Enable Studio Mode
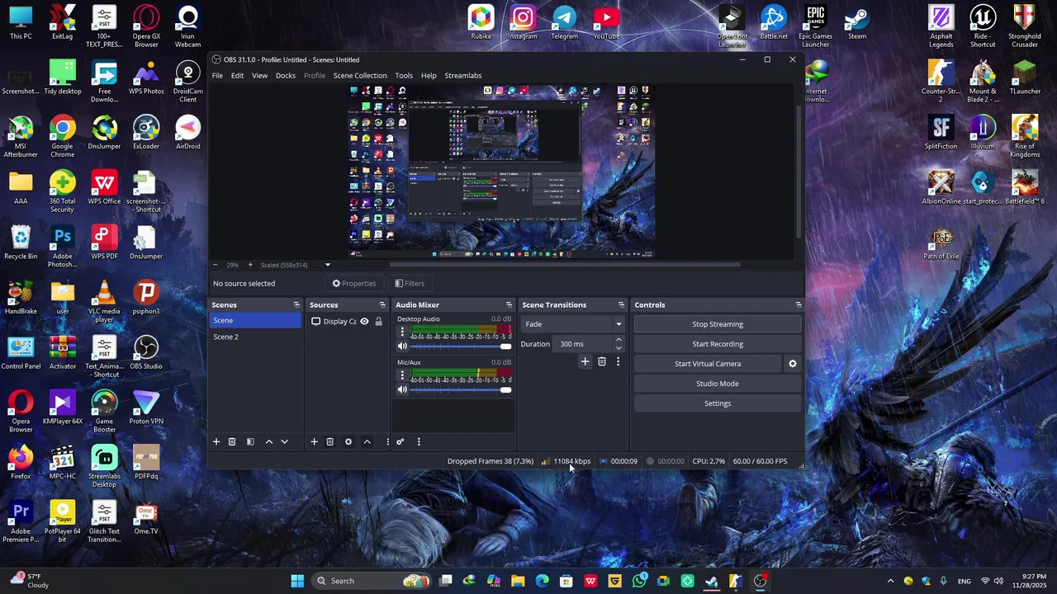Viewport: 1057px width, 594px height. point(718,384)
